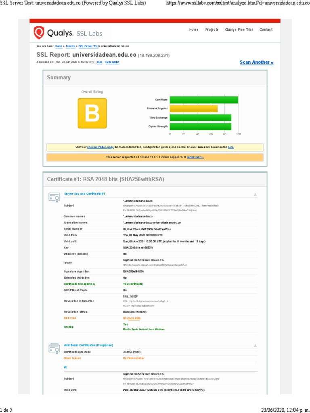Image resolution: width=310 pixels, height=413 pixels.
Task: Download the Additional Certificates chain
Action: [255, 345]
